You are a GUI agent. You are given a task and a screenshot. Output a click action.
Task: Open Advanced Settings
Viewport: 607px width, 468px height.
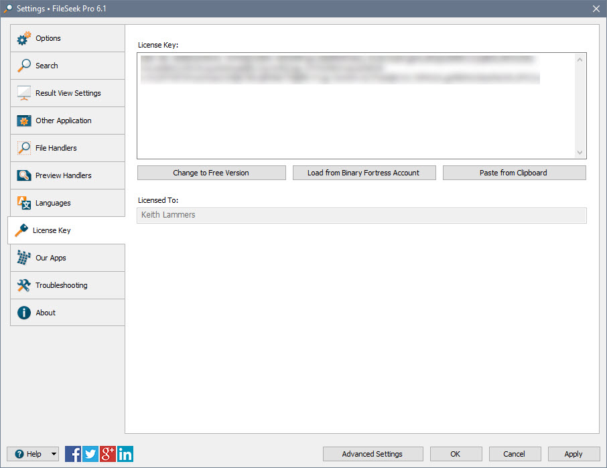coord(373,454)
